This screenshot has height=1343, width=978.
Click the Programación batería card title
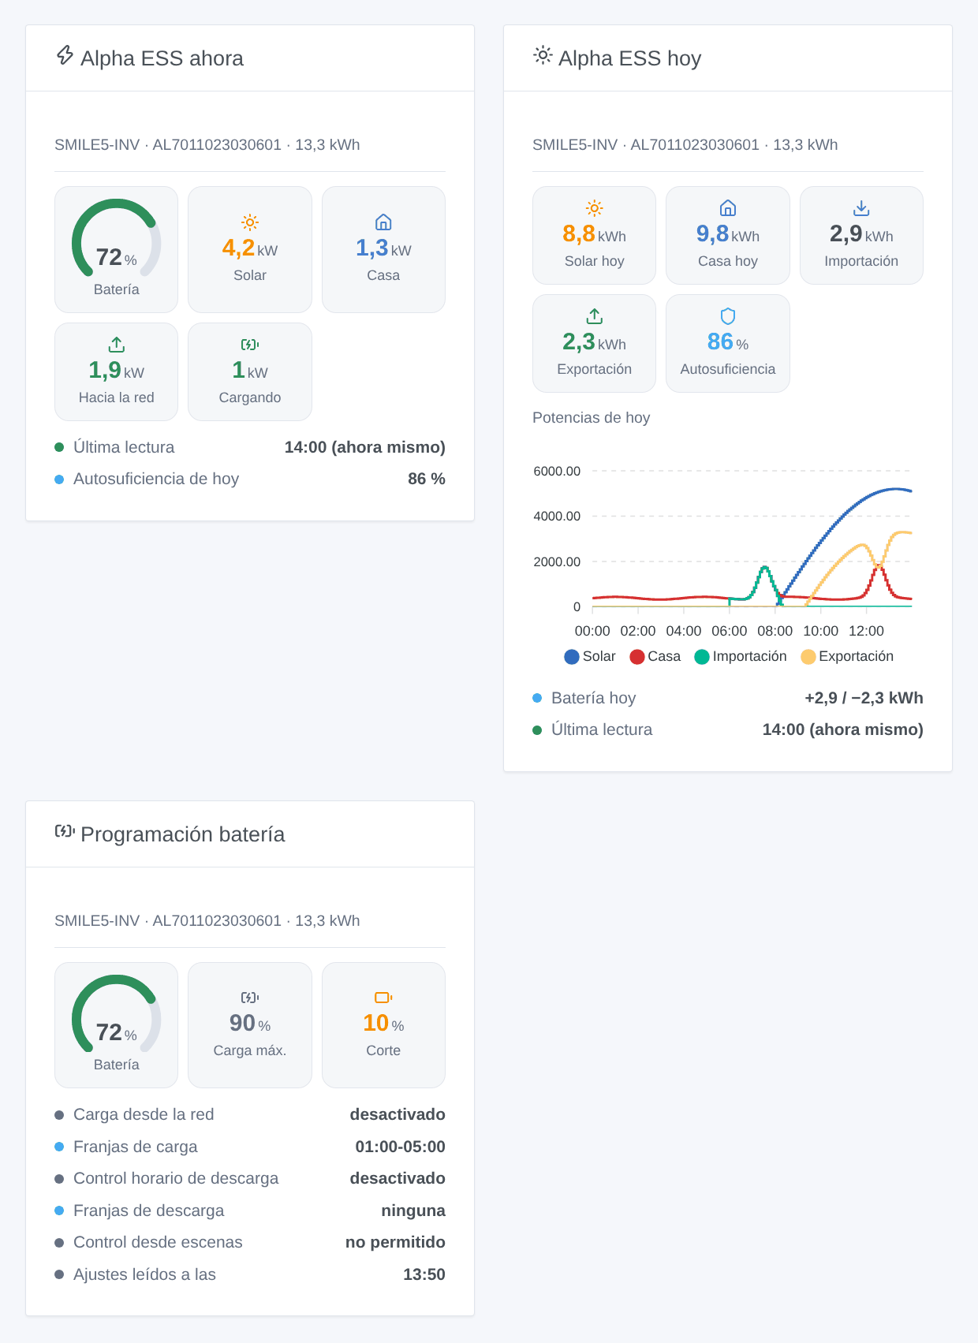pos(182,834)
